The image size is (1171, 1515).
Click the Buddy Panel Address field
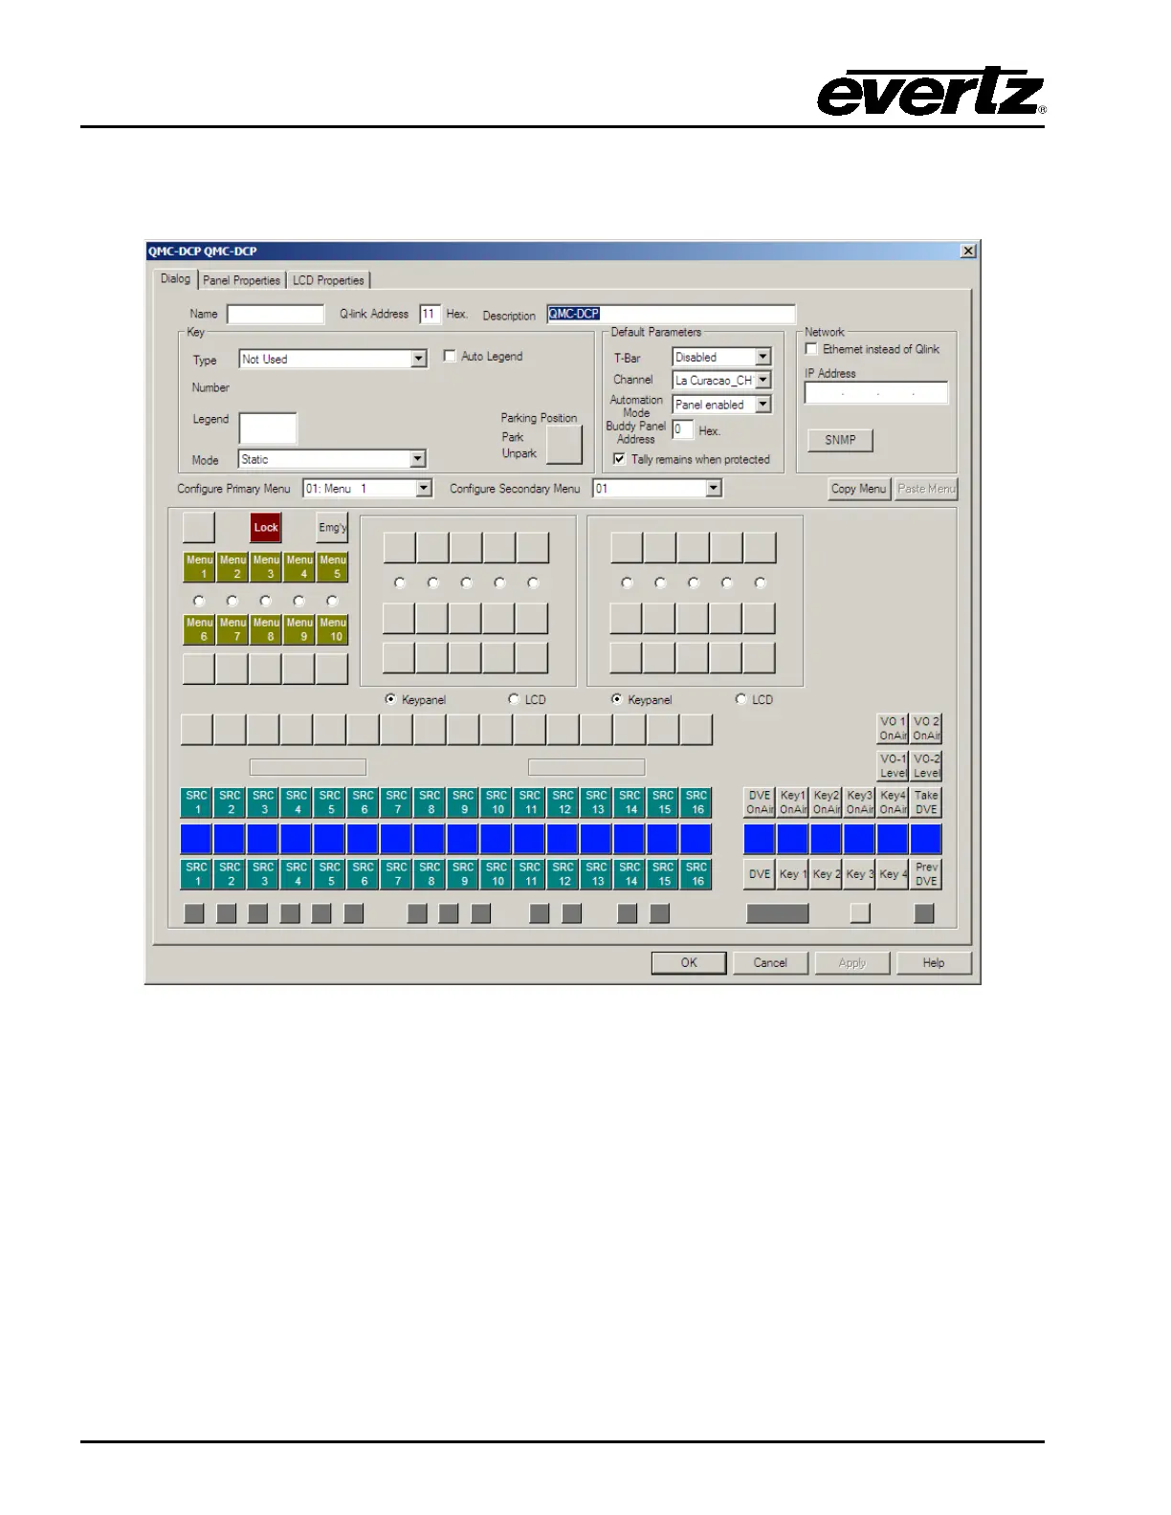682,429
